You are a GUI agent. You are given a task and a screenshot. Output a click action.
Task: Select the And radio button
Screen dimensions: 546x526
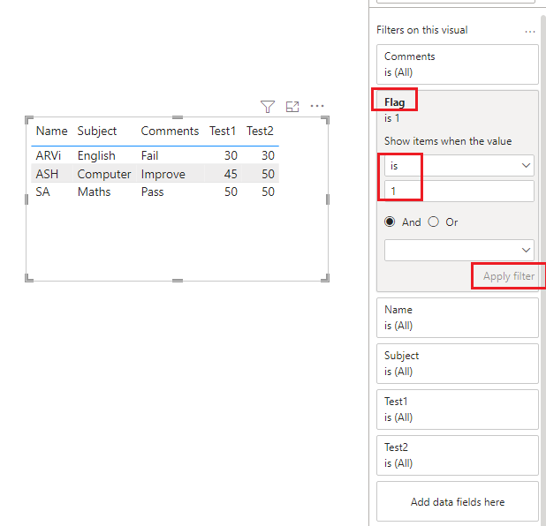(390, 222)
